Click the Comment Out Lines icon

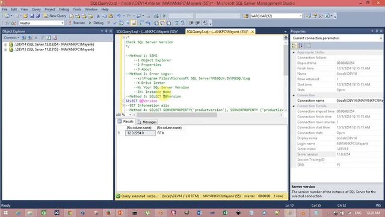coord(177,23)
